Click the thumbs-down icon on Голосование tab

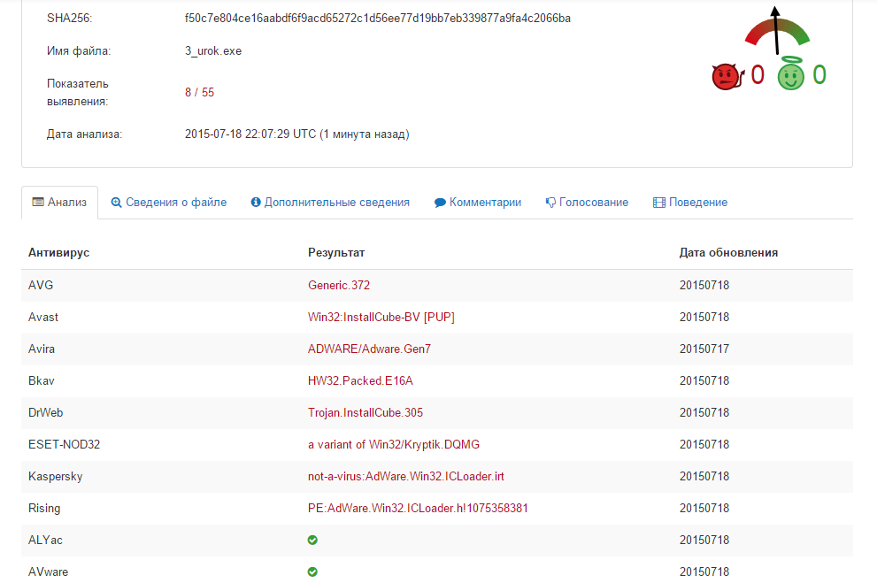tap(551, 203)
